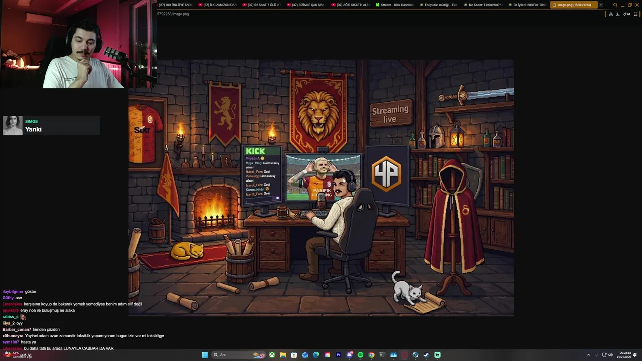Click the streamer webcam overlay
This screenshot has height=361, width=642.
[78, 44]
